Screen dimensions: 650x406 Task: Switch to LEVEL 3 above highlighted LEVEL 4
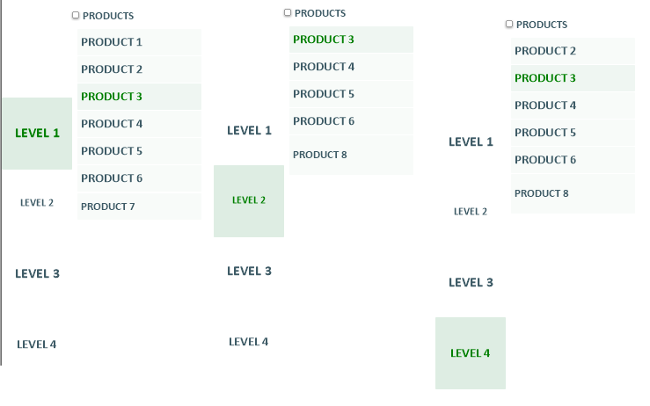pyautogui.click(x=471, y=283)
